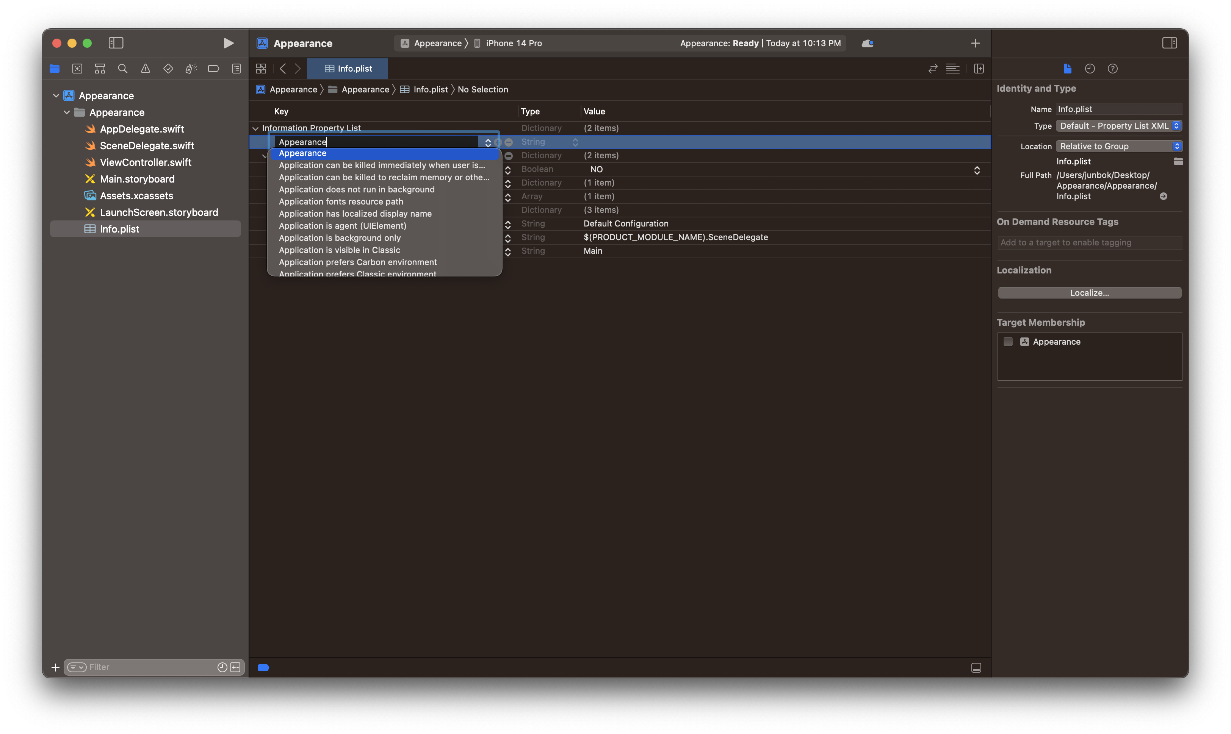Open ViewController.swift in the navigator
Screen dimensions: 1231x734
[146, 162]
